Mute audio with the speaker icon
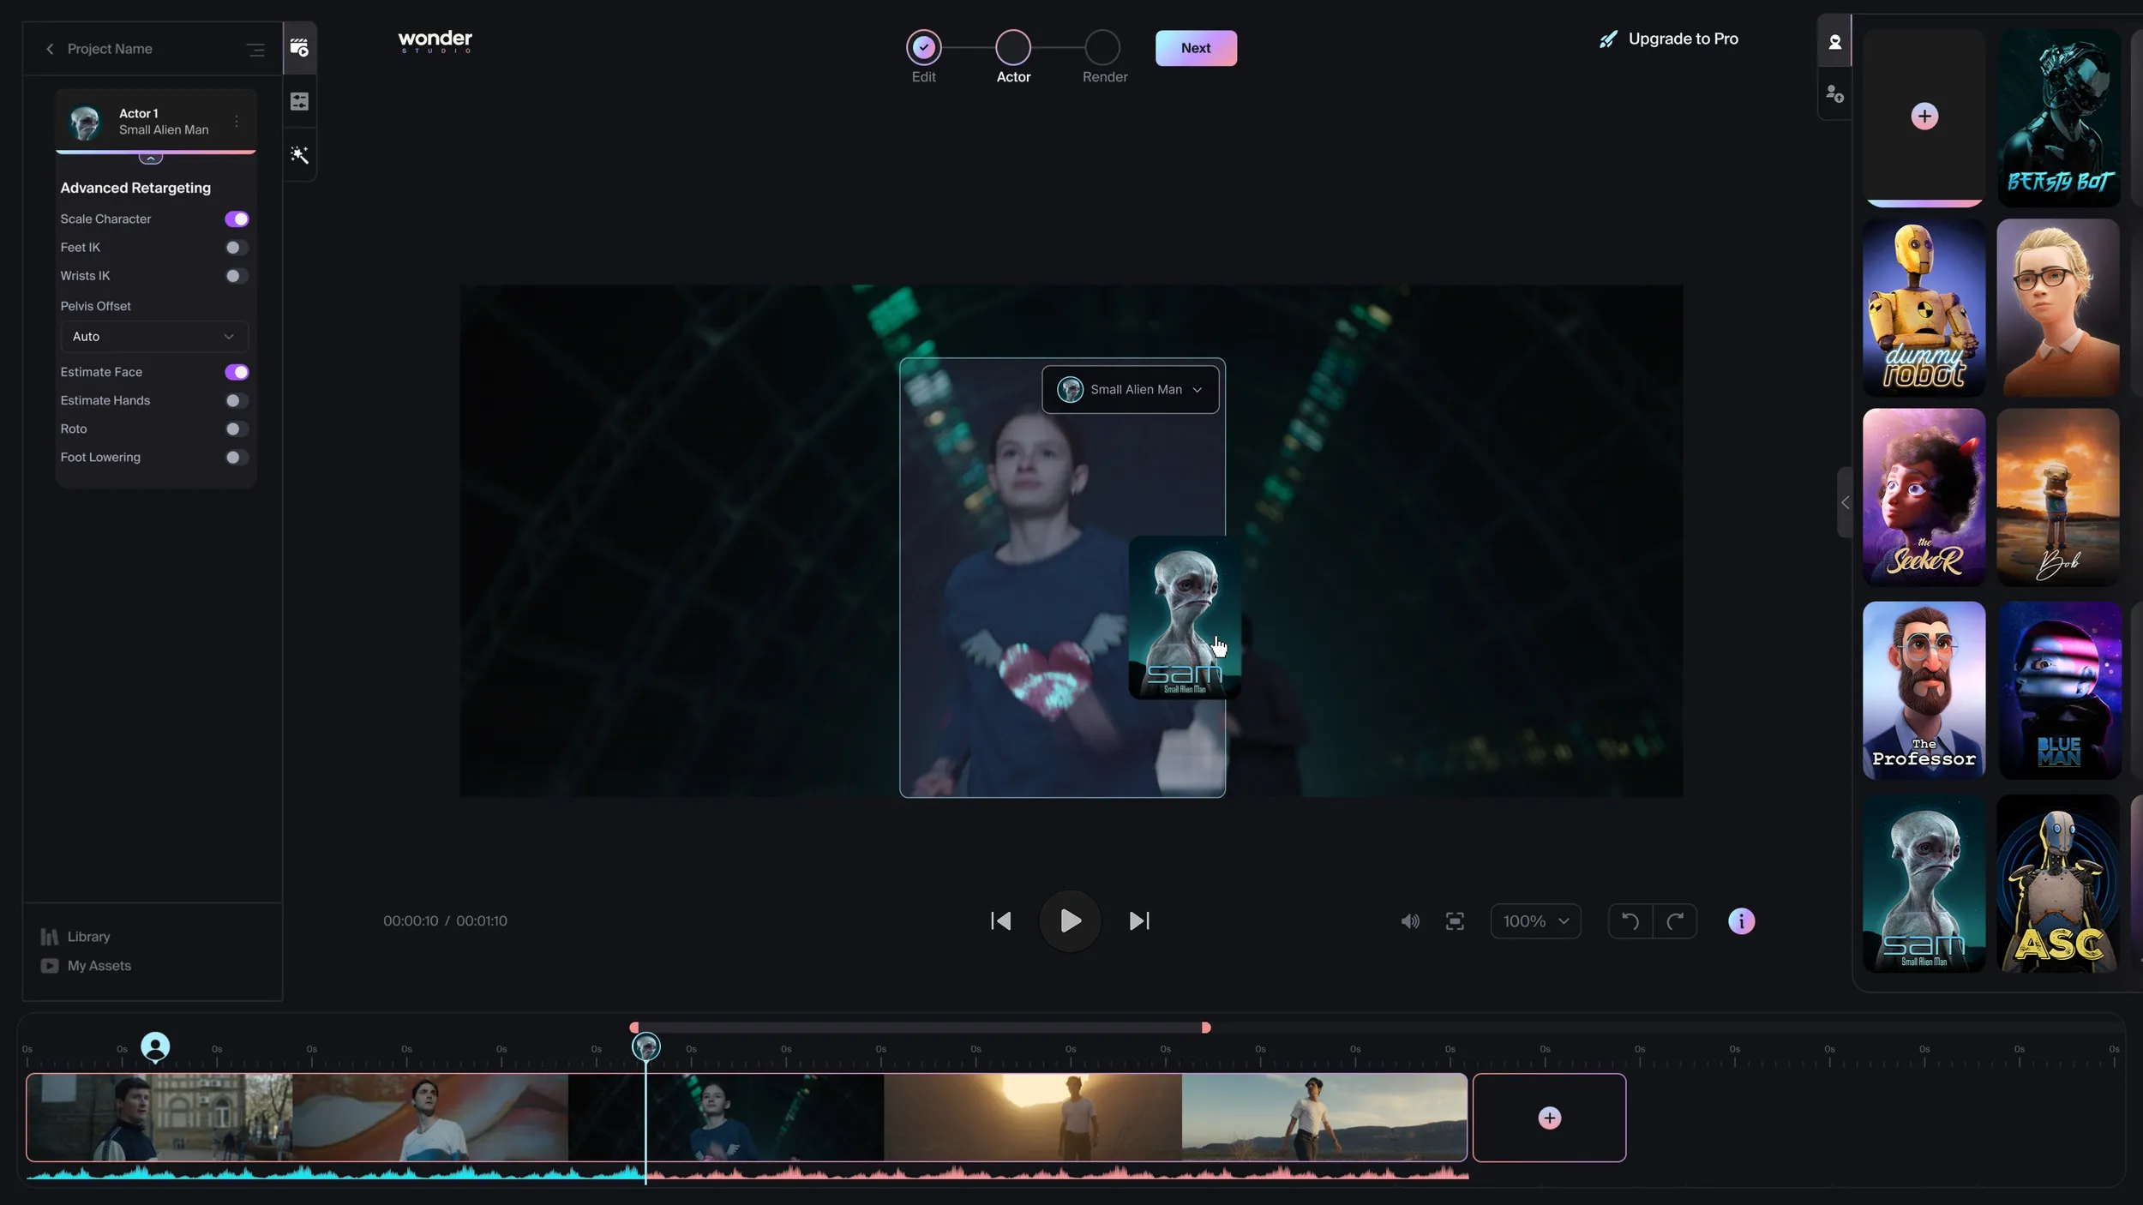The width and height of the screenshot is (2143, 1205). pyautogui.click(x=1409, y=921)
